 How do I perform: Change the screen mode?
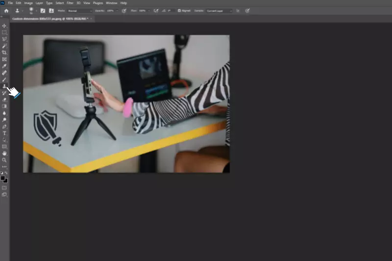[4, 194]
